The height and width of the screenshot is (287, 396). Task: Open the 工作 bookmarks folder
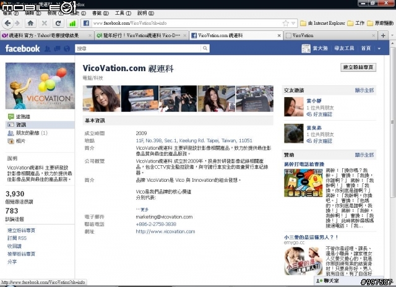tap(356, 24)
